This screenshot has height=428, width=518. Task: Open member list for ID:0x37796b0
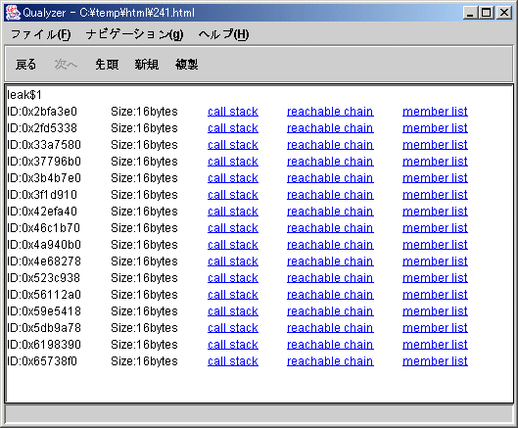435,162
